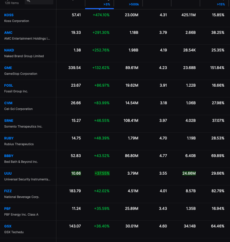Open the PBF ticker link
Viewport: 230px width, 242px height.
(x=7, y=208)
